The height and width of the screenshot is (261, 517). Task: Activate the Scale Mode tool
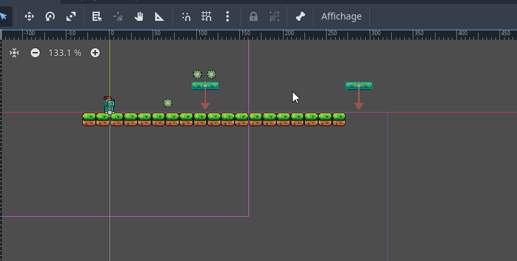71,16
